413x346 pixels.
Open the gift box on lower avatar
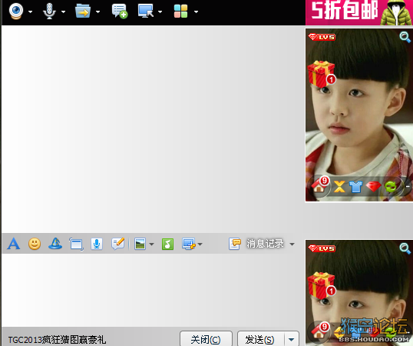point(321,285)
